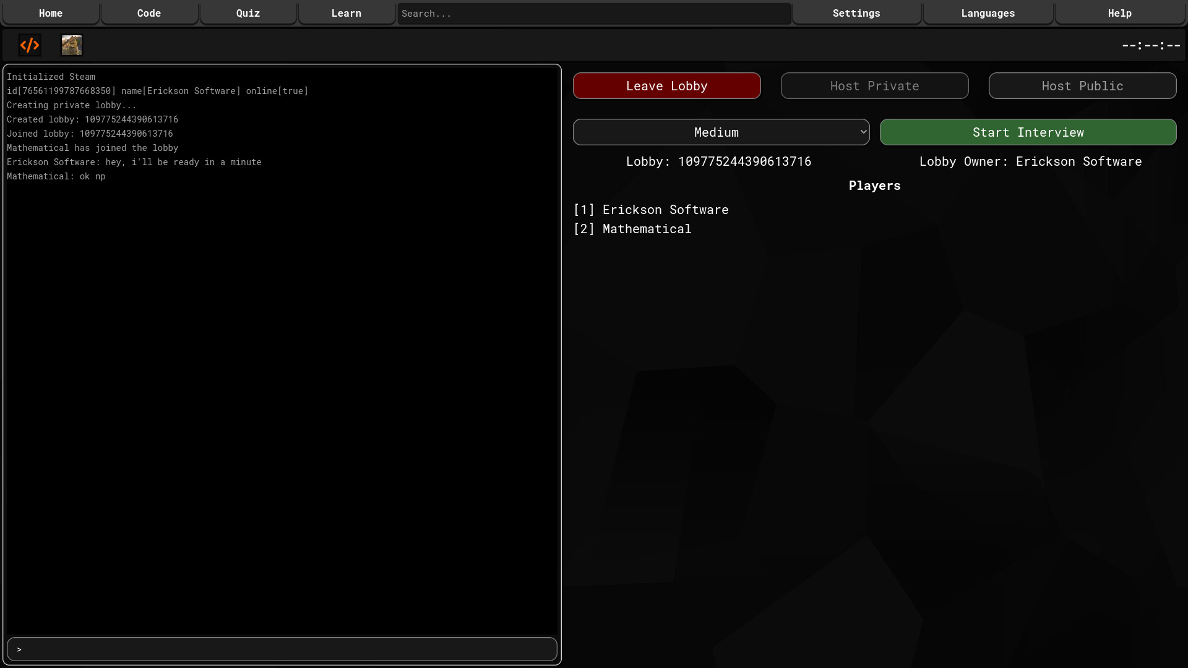Go to the Learn page
This screenshot has height=668, width=1188.
(x=346, y=13)
